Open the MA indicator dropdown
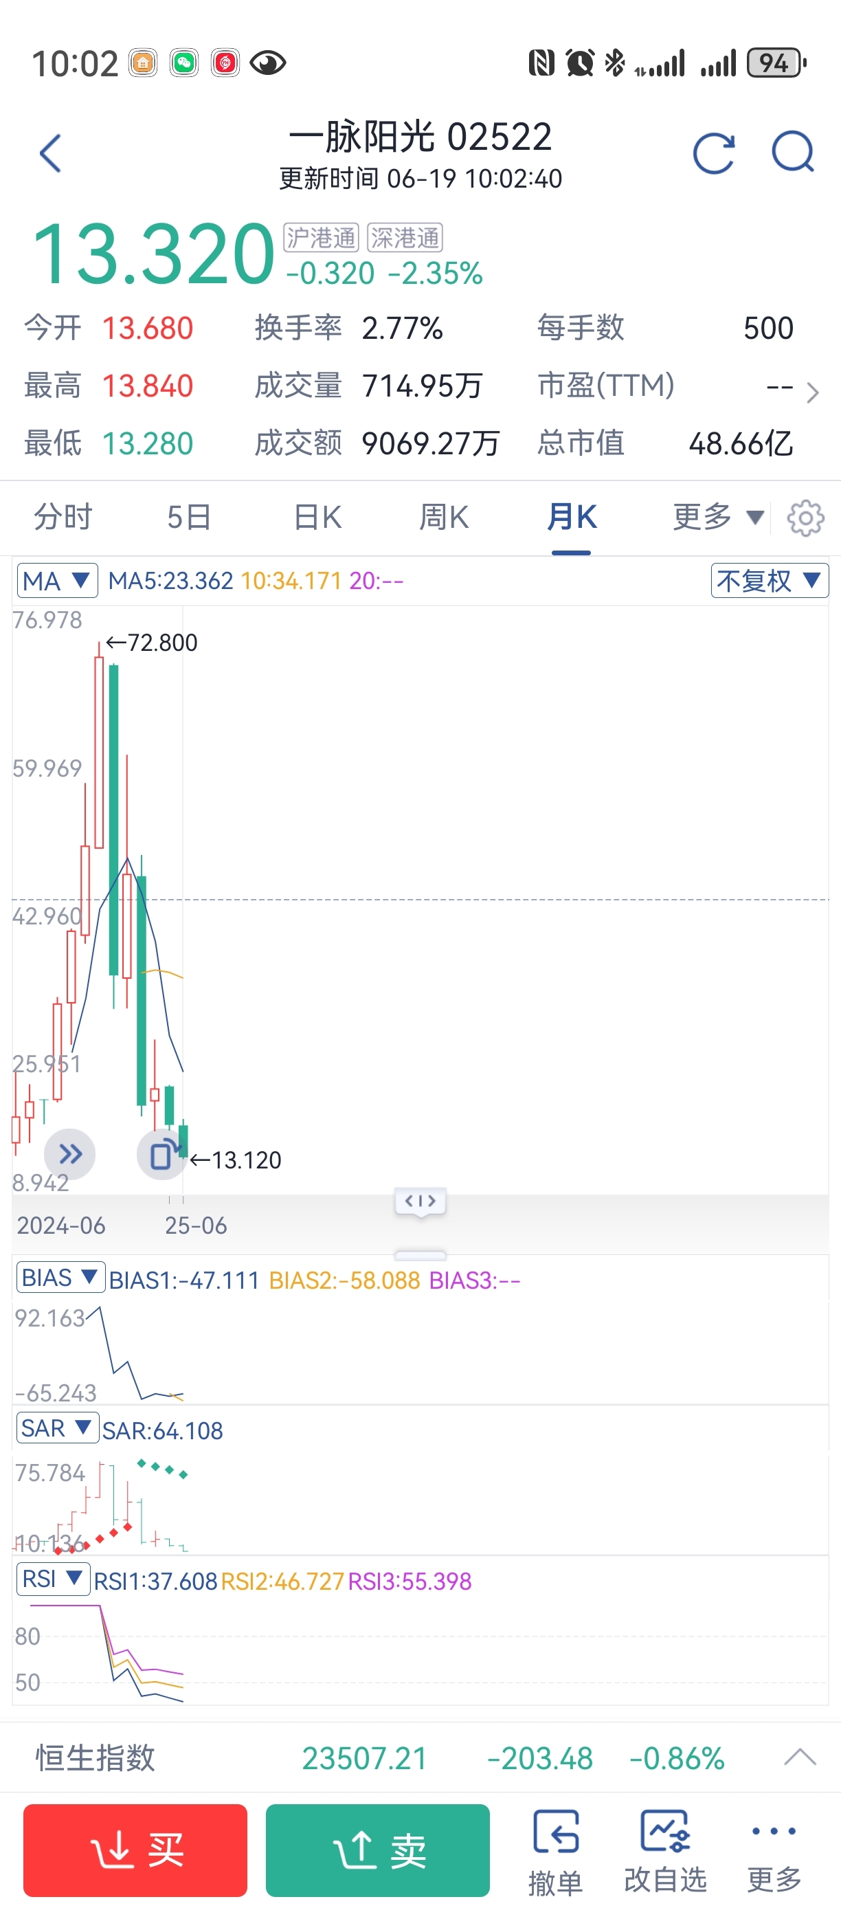The width and height of the screenshot is (841, 1908). click(x=57, y=581)
